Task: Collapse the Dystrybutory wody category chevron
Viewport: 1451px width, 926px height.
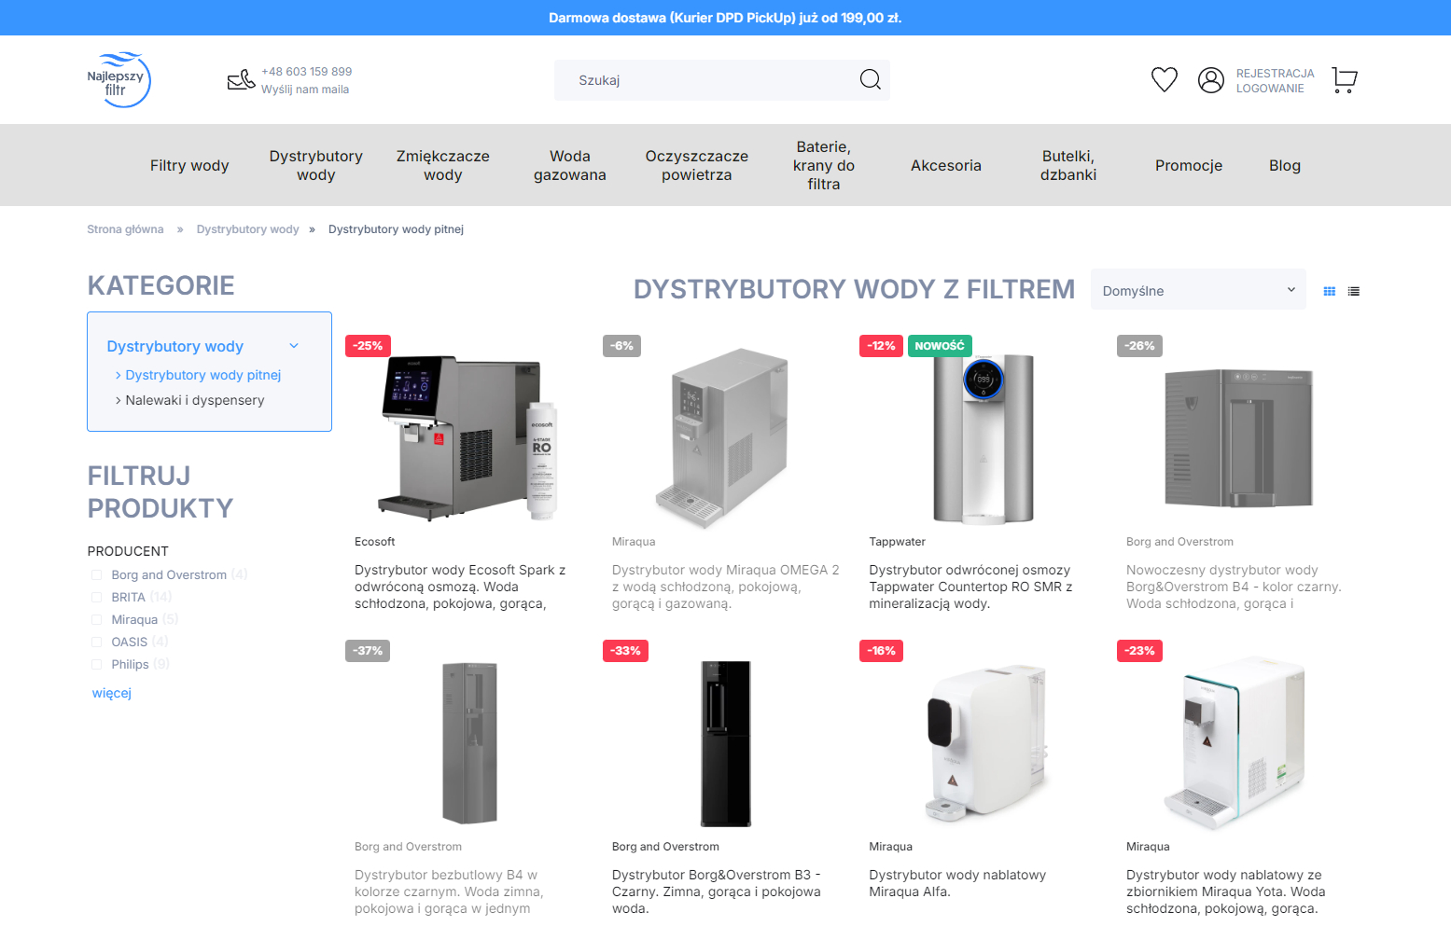Action: (x=294, y=346)
